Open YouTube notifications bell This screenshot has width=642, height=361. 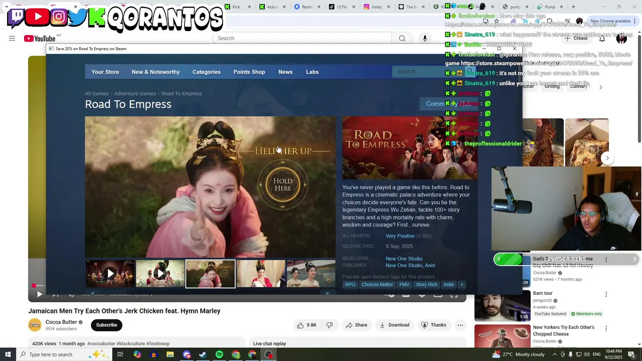(602, 39)
